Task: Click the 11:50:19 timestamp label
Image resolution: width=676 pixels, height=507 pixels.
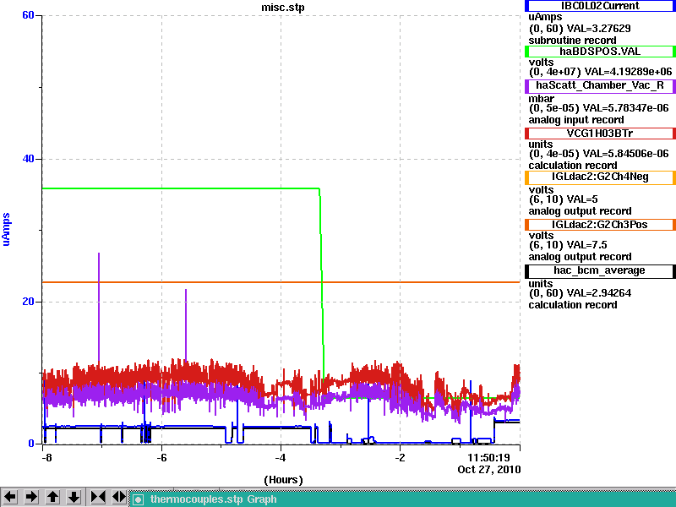Action: tap(488, 457)
